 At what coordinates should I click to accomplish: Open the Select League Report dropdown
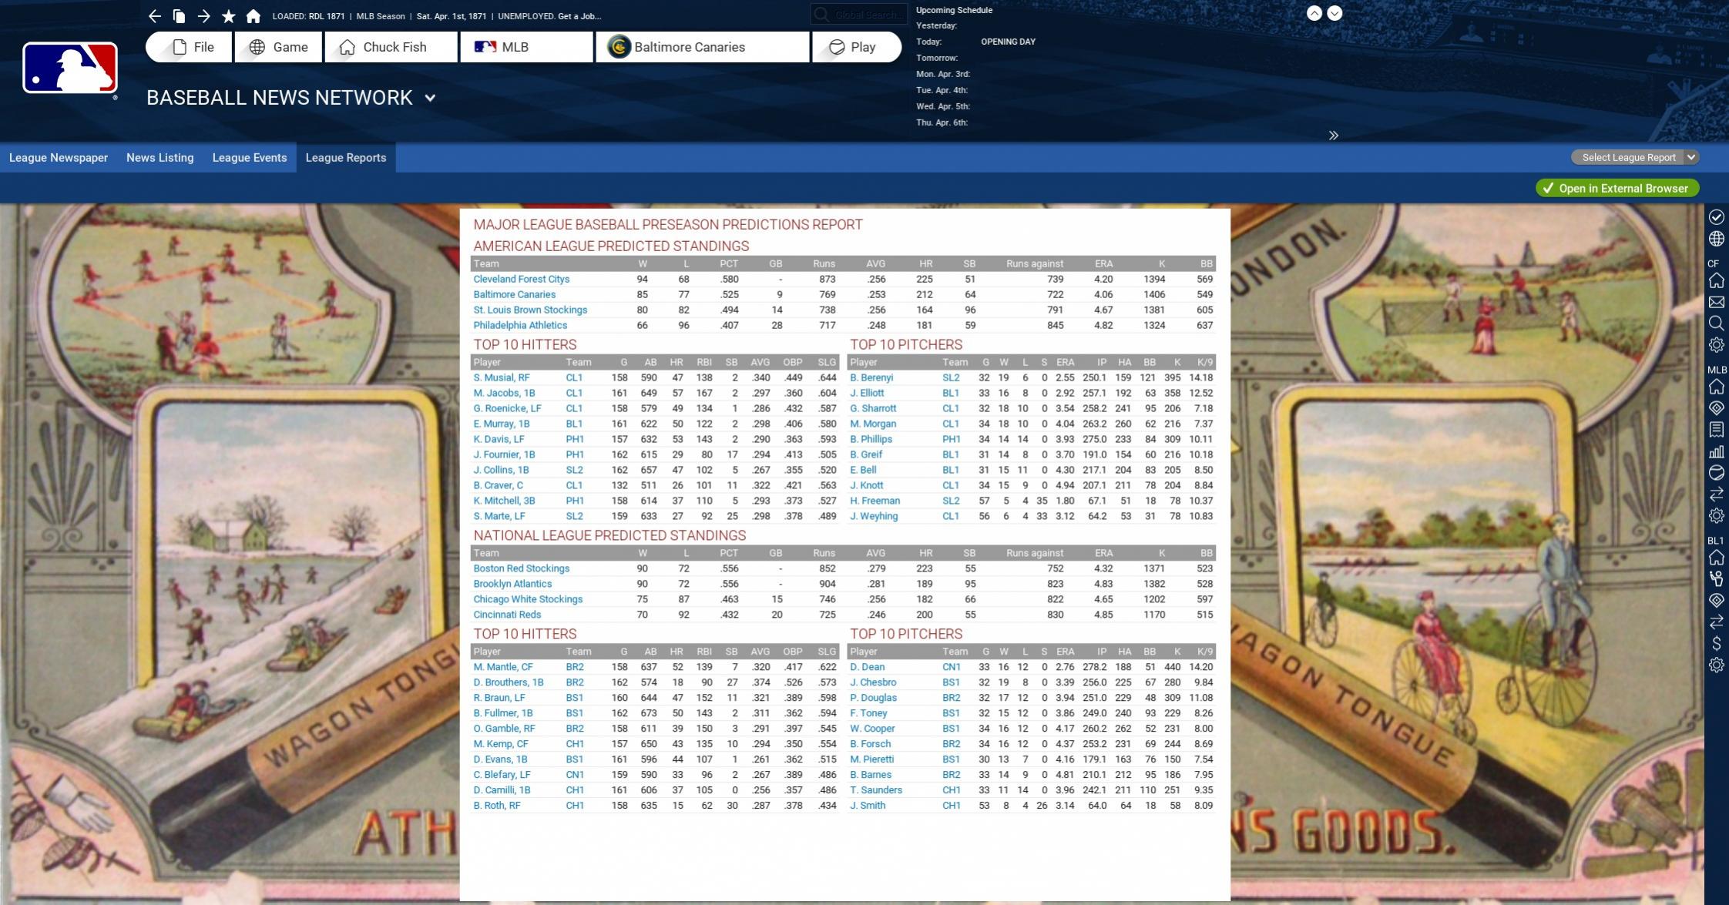pos(1635,157)
